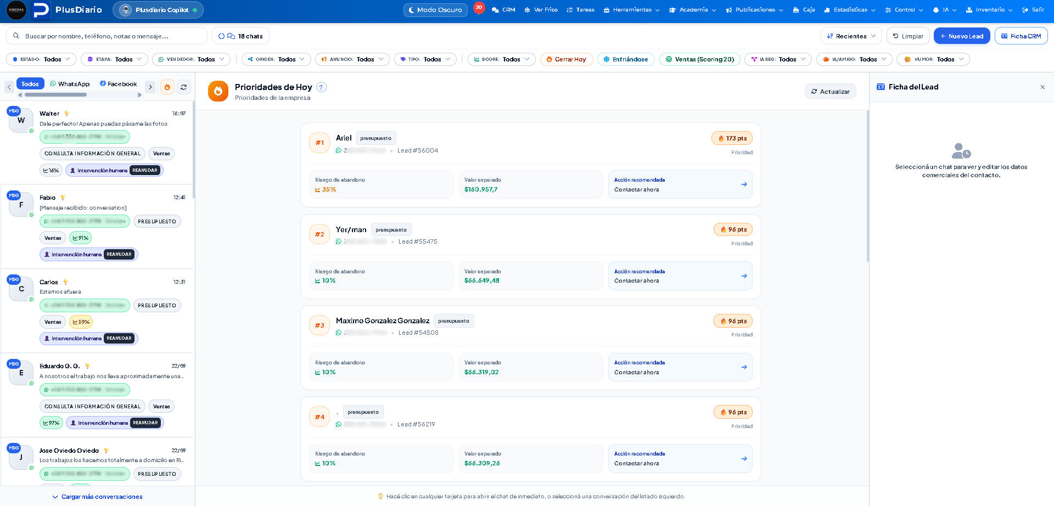This screenshot has height=506, width=1054.
Task: Expand the Humor filter dropdown
Action: coord(933,59)
